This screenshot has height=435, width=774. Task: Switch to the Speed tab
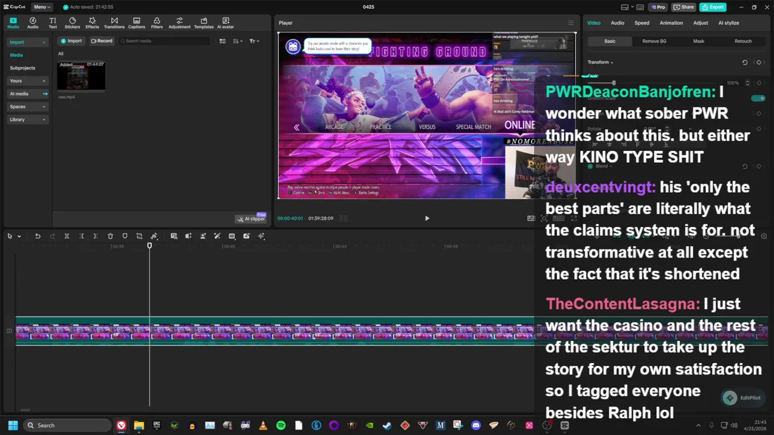pos(642,23)
